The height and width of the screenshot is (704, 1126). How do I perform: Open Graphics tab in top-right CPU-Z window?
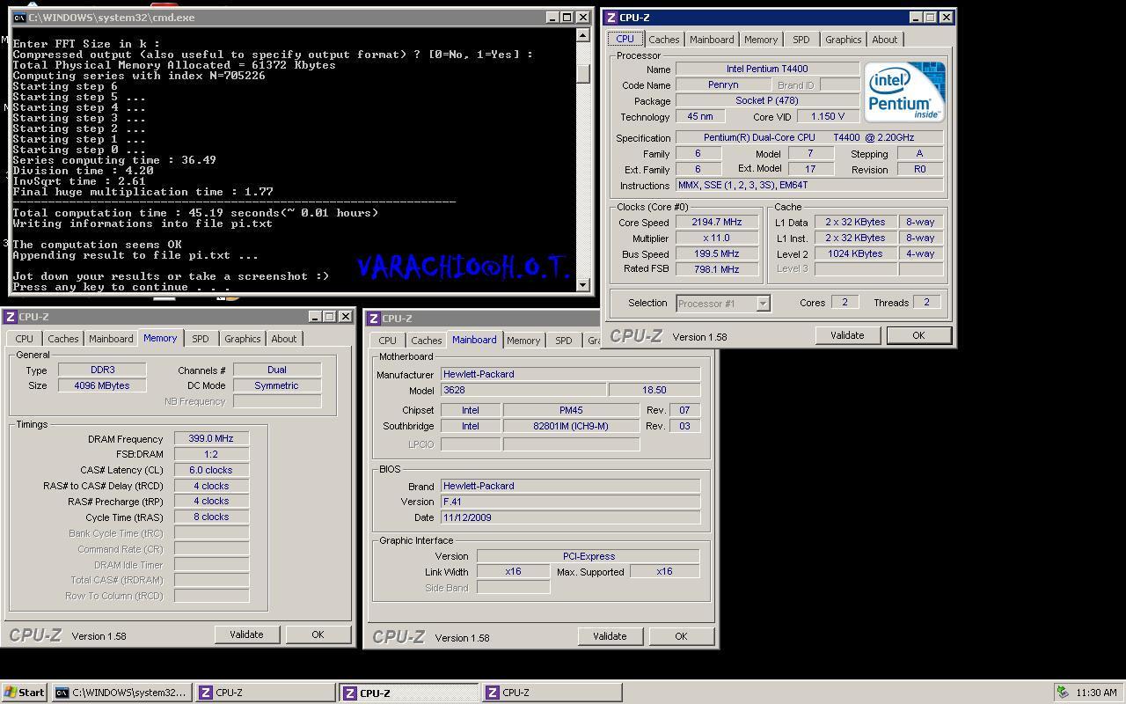[x=843, y=40]
